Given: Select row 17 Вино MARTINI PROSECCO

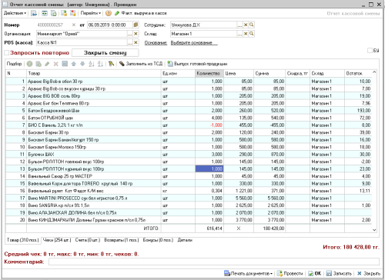Looking at the screenshot, I should (x=189, y=198).
